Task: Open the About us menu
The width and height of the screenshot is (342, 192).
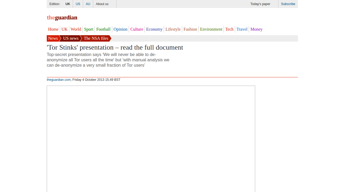Action: click(x=102, y=4)
